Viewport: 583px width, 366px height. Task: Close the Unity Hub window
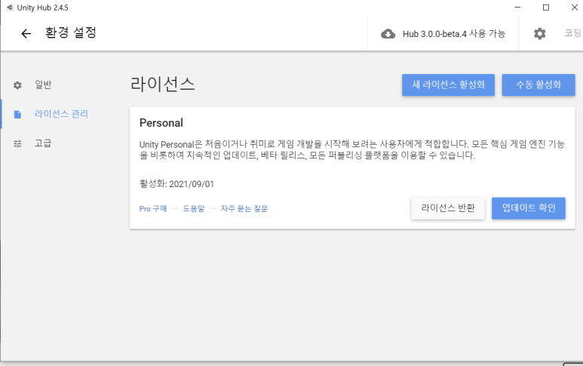[575, 8]
